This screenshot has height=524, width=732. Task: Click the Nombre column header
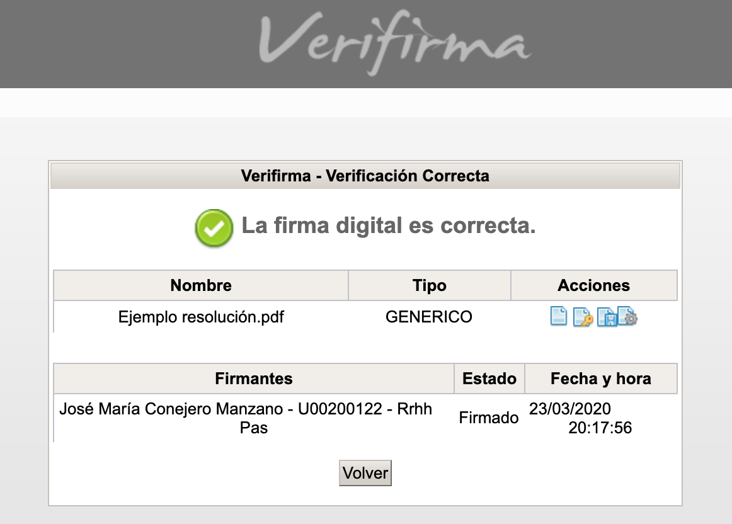point(201,285)
